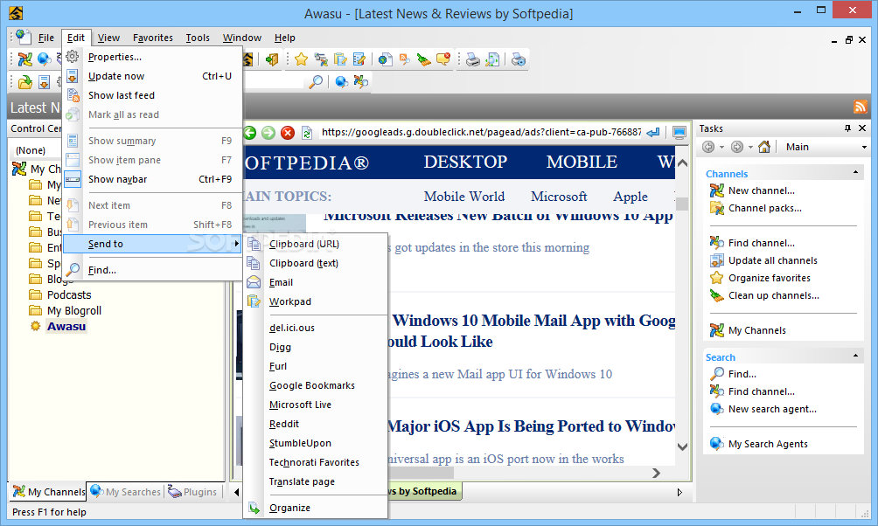The image size is (878, 526).
Task: Select the Awasu channel in tree
Action: 66,327
